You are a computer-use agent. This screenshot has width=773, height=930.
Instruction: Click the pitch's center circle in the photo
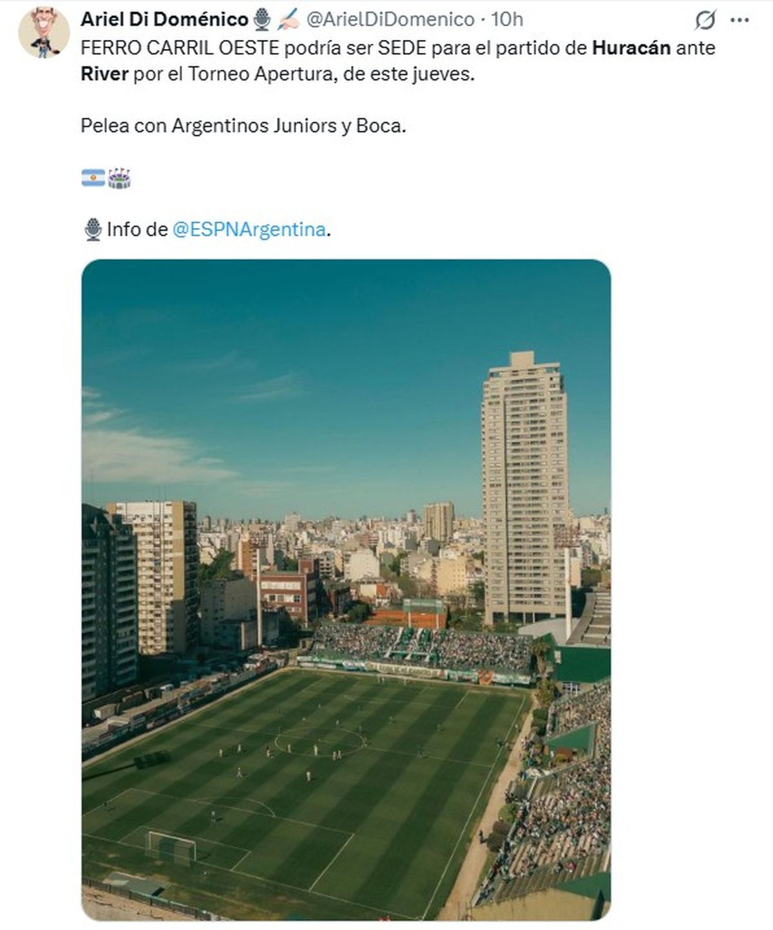(320, 741)
